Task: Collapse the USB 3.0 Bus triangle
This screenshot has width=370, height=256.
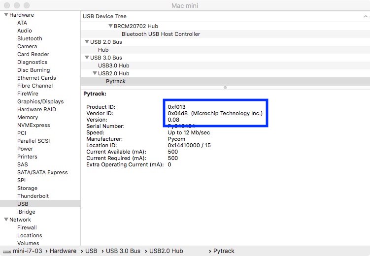Action: click(x=87, y=58)
